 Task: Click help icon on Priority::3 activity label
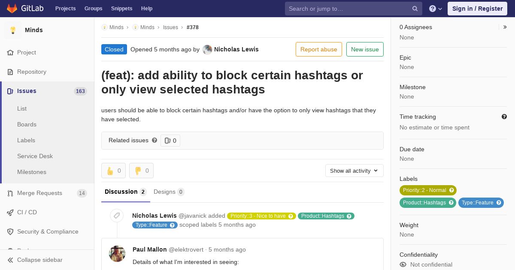tap(291, 216)
